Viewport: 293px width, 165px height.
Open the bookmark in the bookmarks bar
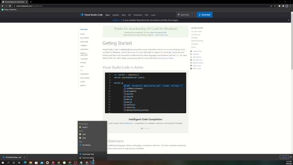click(9, 10)
